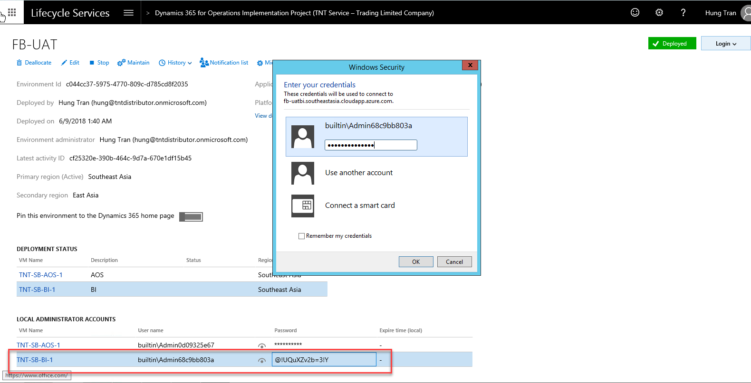Viewport: 751px width, 383px height.
Task: Open settings gear in top bar
Action: [659, 12]
